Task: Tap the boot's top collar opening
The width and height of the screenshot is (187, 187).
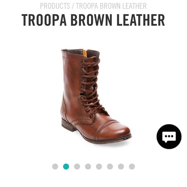Action: (81, 52)
